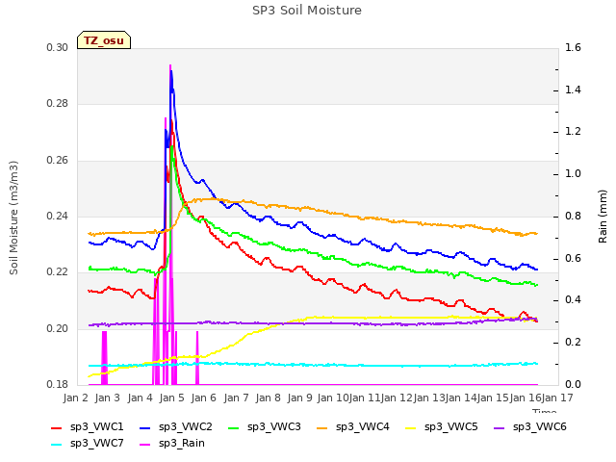
Task: Click the sp3_VWC5 legend entry
Action: (442, 427)
